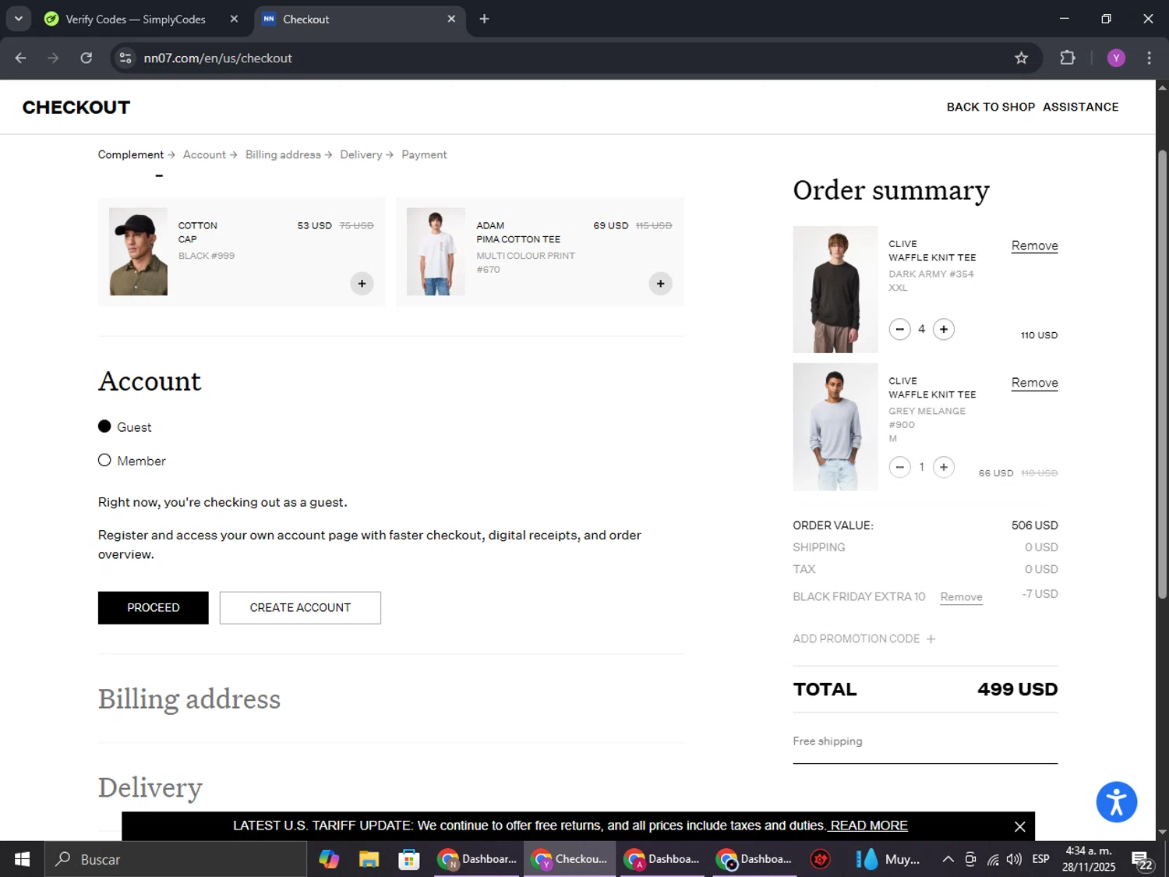
Task: Click BACK TO SHOP link
Action: (x=991, y=107)
